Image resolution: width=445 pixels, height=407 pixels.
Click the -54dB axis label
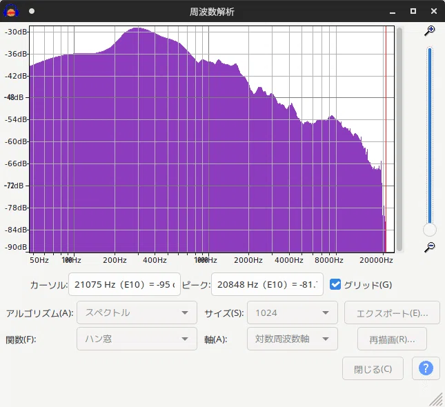coord(16,119)
